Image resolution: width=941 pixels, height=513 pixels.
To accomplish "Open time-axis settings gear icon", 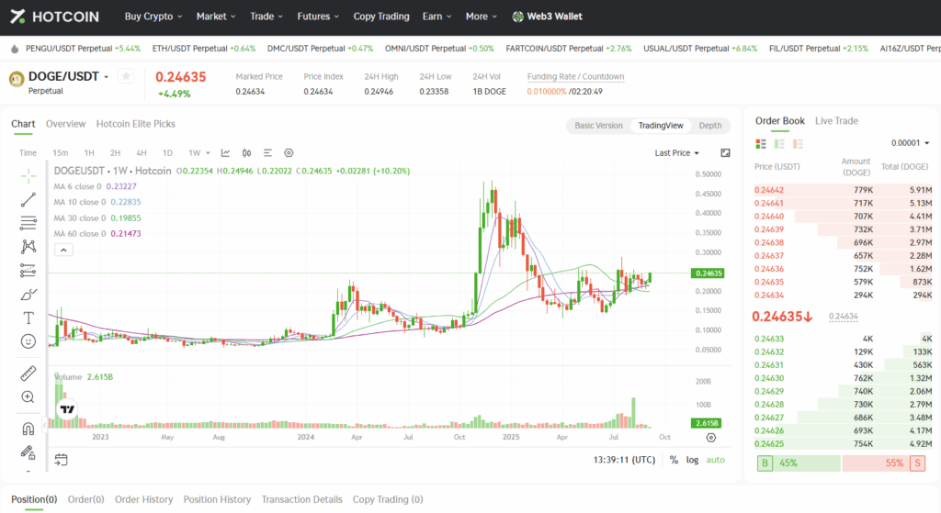I will coord(711,438).
